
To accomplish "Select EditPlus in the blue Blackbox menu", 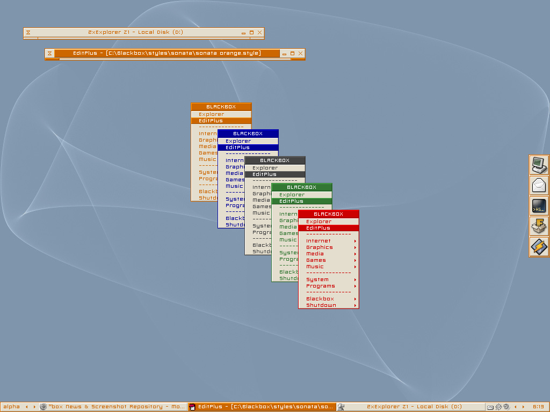I will click(248, 148).
